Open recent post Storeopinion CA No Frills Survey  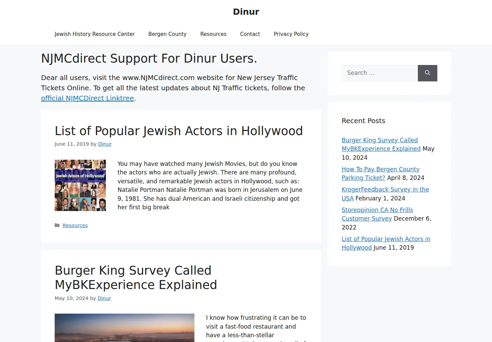tap(377, 214)
